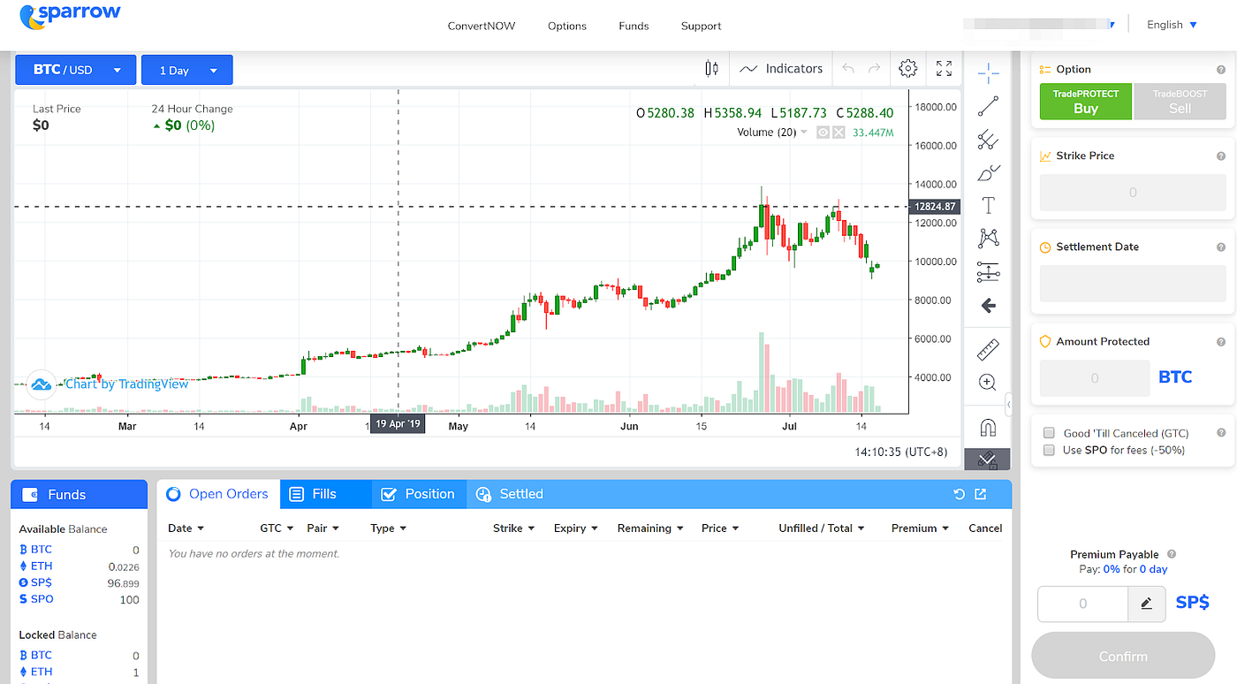
Task: Click the help icon beside Settlement Date
Action: pos(1221,247)
